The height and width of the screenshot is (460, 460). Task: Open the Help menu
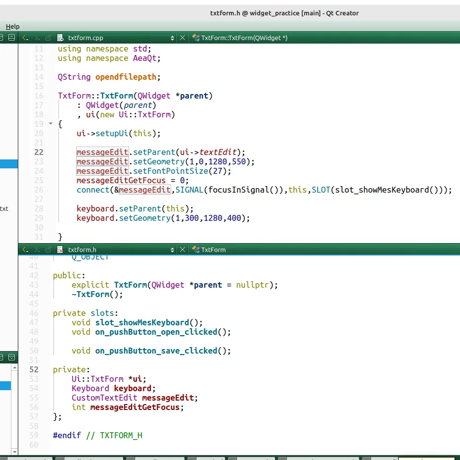pos(13,26)
